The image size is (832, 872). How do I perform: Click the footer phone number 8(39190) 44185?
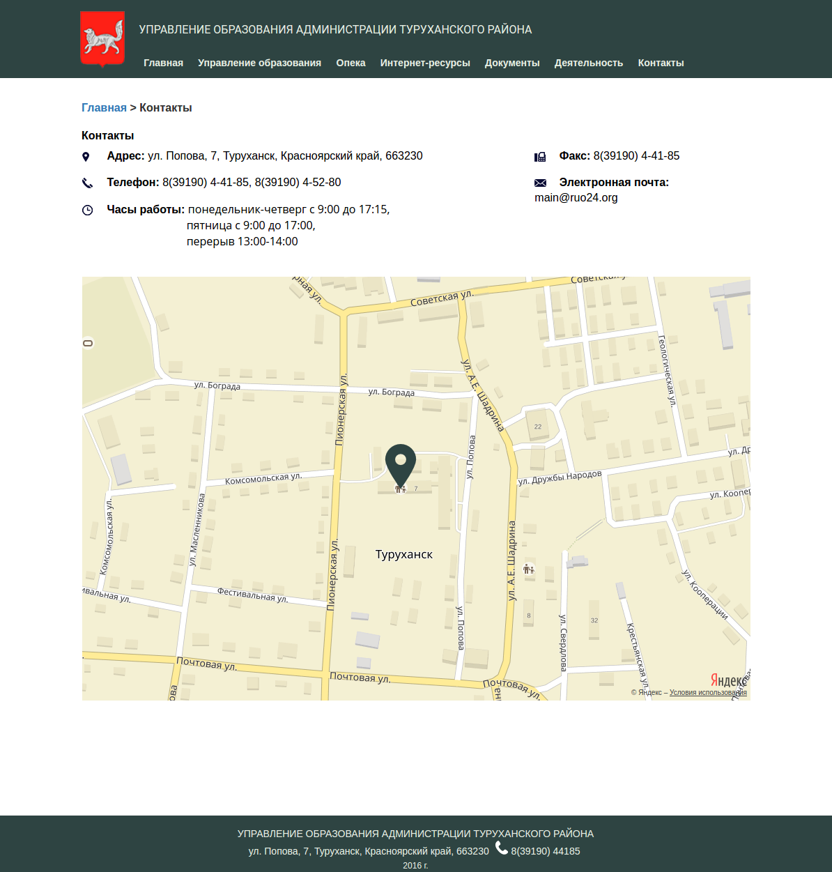[x=546, y=851]
